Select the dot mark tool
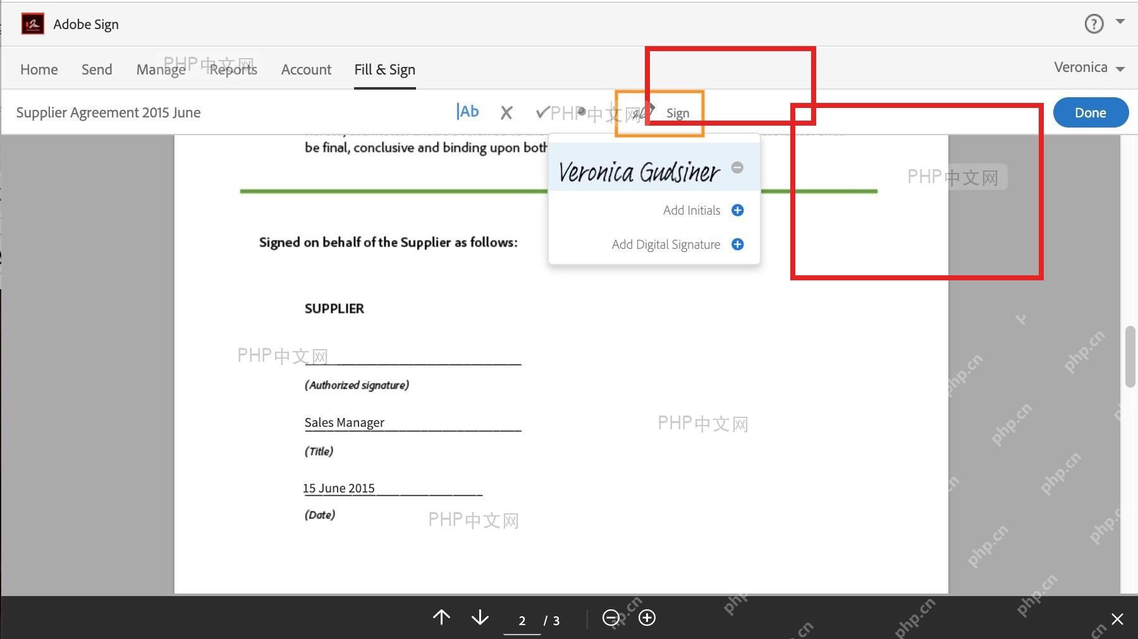Screen dimensions: 1138x639 point(582,111)
